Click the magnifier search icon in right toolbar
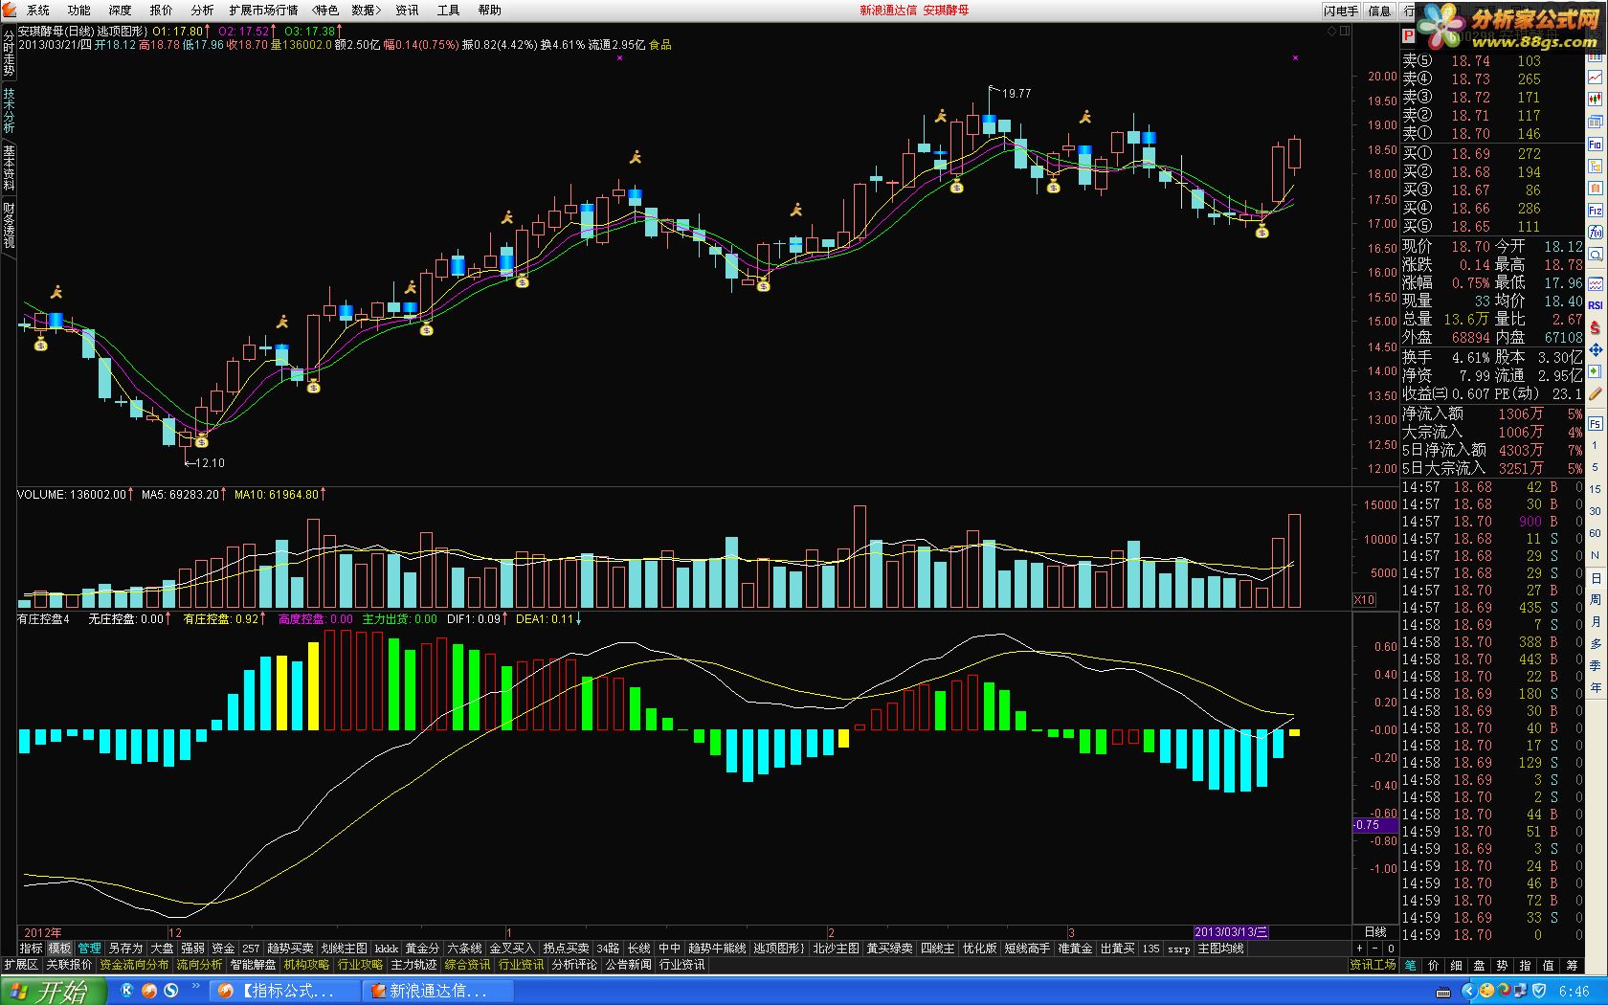 1596,255
